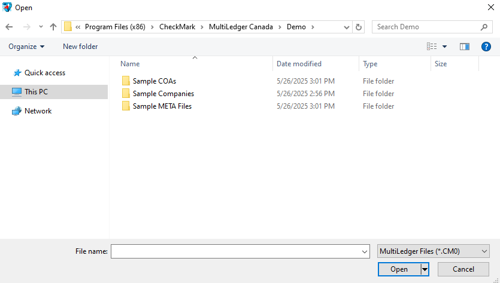500x283 pixels.
Task: Refresh the Demo folder view
Action: pos(359,27)
